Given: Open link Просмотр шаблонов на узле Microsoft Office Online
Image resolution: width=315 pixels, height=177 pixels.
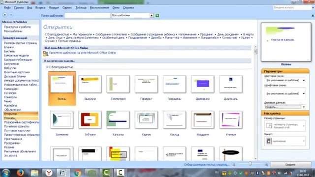Looking at the screenshot, I should [x=82, y=53].
